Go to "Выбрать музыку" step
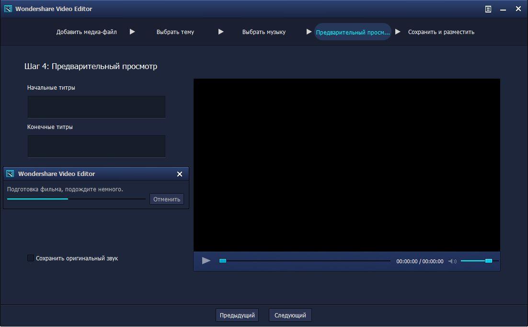528x327 pixels. tap(264, 32)
